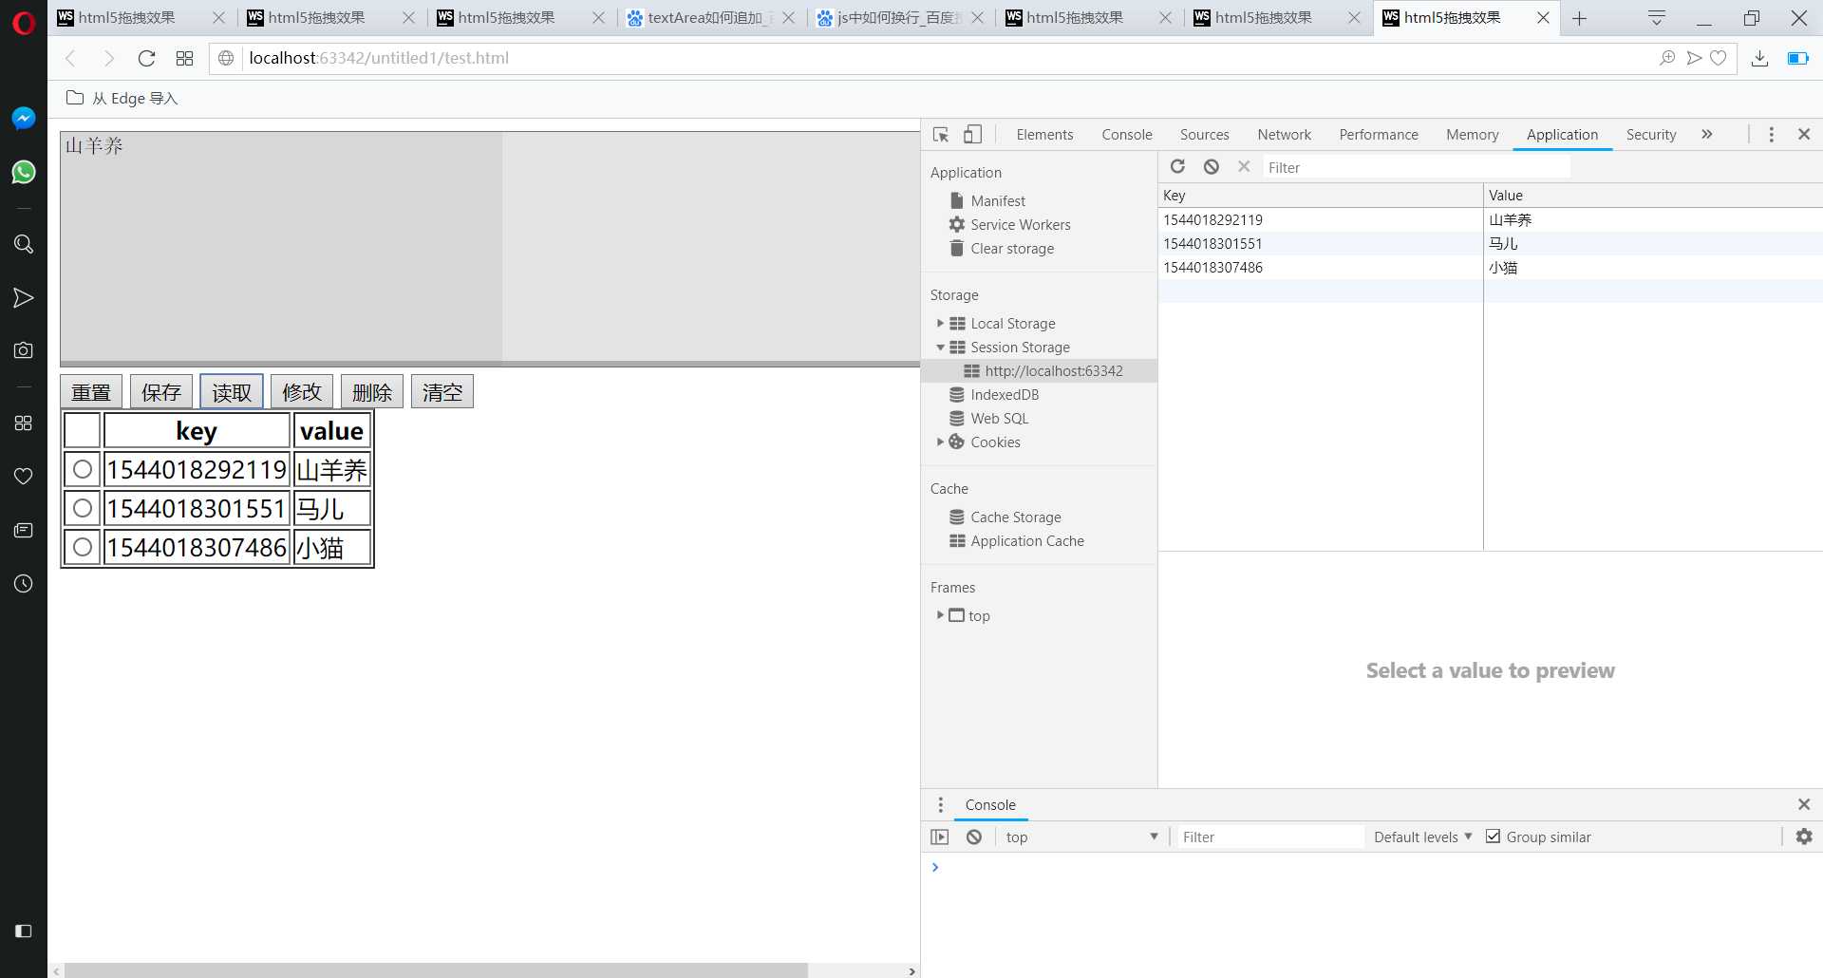Image resolution: width=1823 pixels, height=978 pixels.
Task: Click the 保存 button
Action: [161, 392]
